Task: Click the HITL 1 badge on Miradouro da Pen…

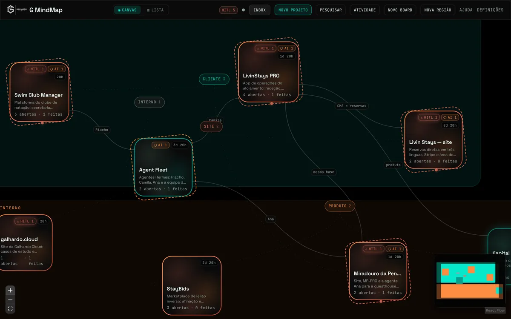Action: (373, 249)
